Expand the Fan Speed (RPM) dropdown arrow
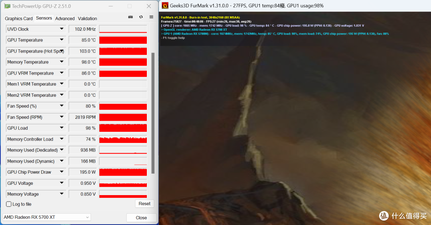The image size is (431, 225). point(61,117)
